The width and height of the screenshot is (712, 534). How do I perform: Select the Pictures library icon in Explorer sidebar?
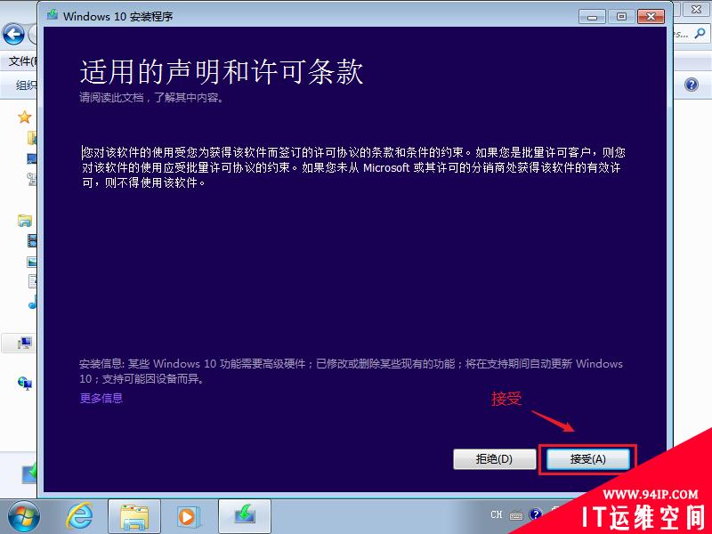(x=32, y=262)
